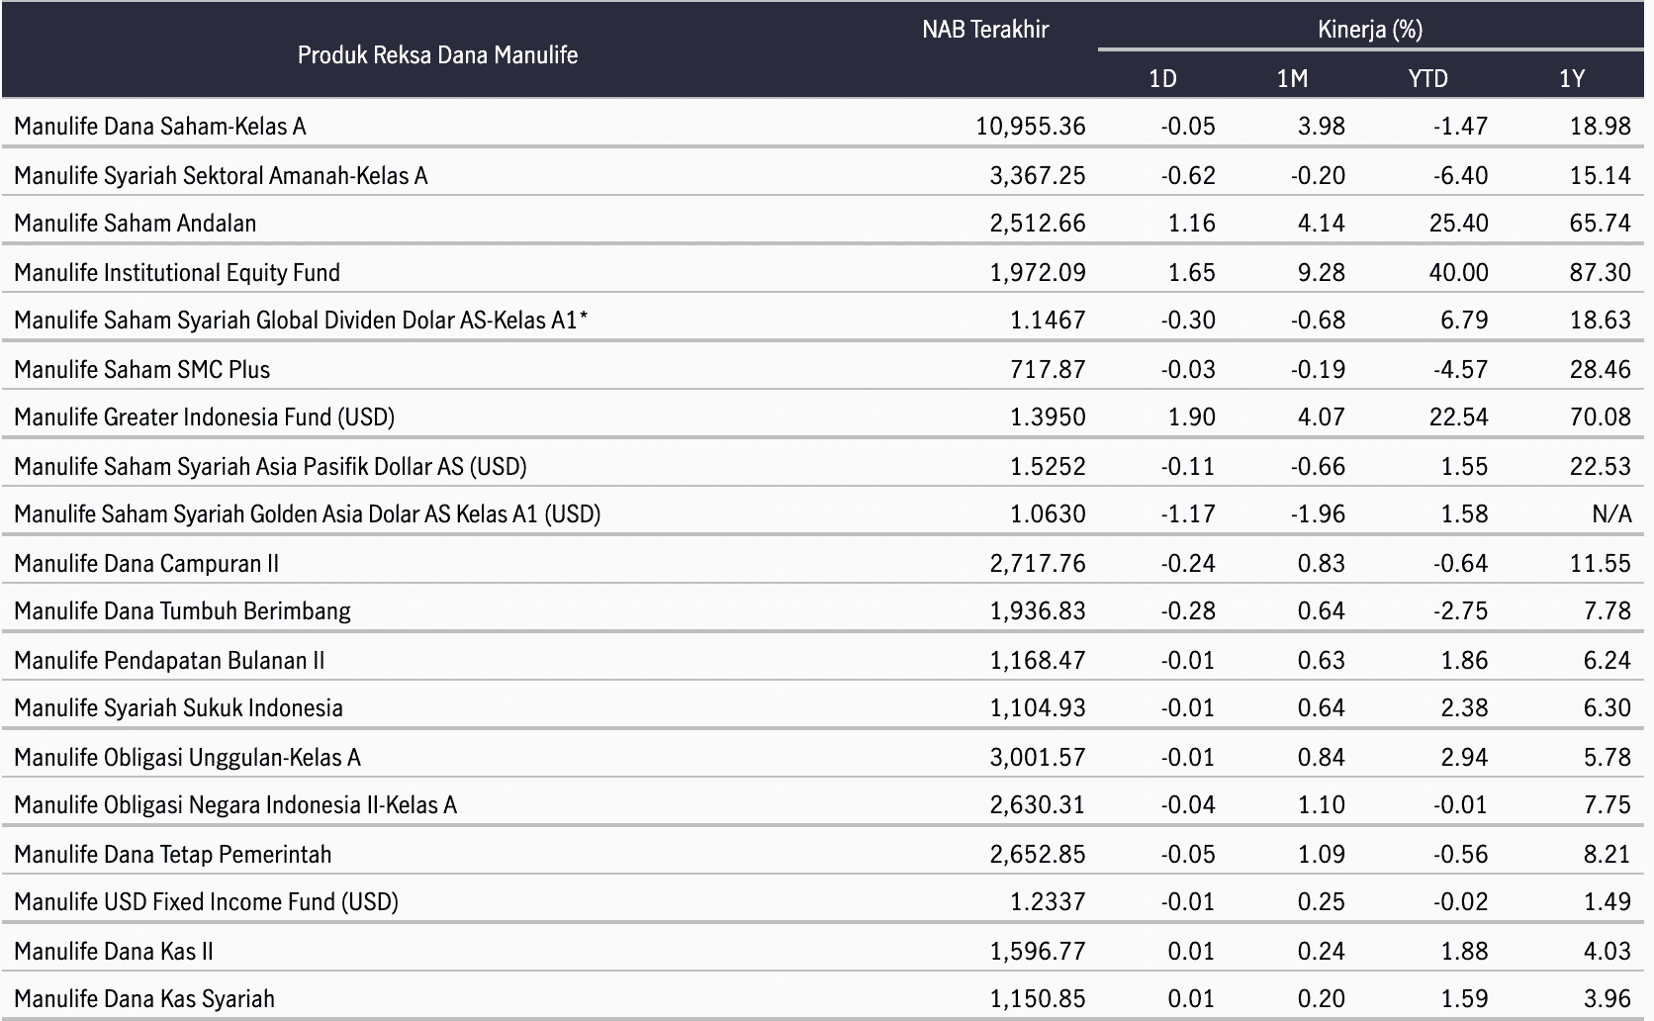This screenshot has height=1021, width=1654.
Task: Click the NAB Terakhir column header
Action: pyautogui.click(x=985, y=30)
